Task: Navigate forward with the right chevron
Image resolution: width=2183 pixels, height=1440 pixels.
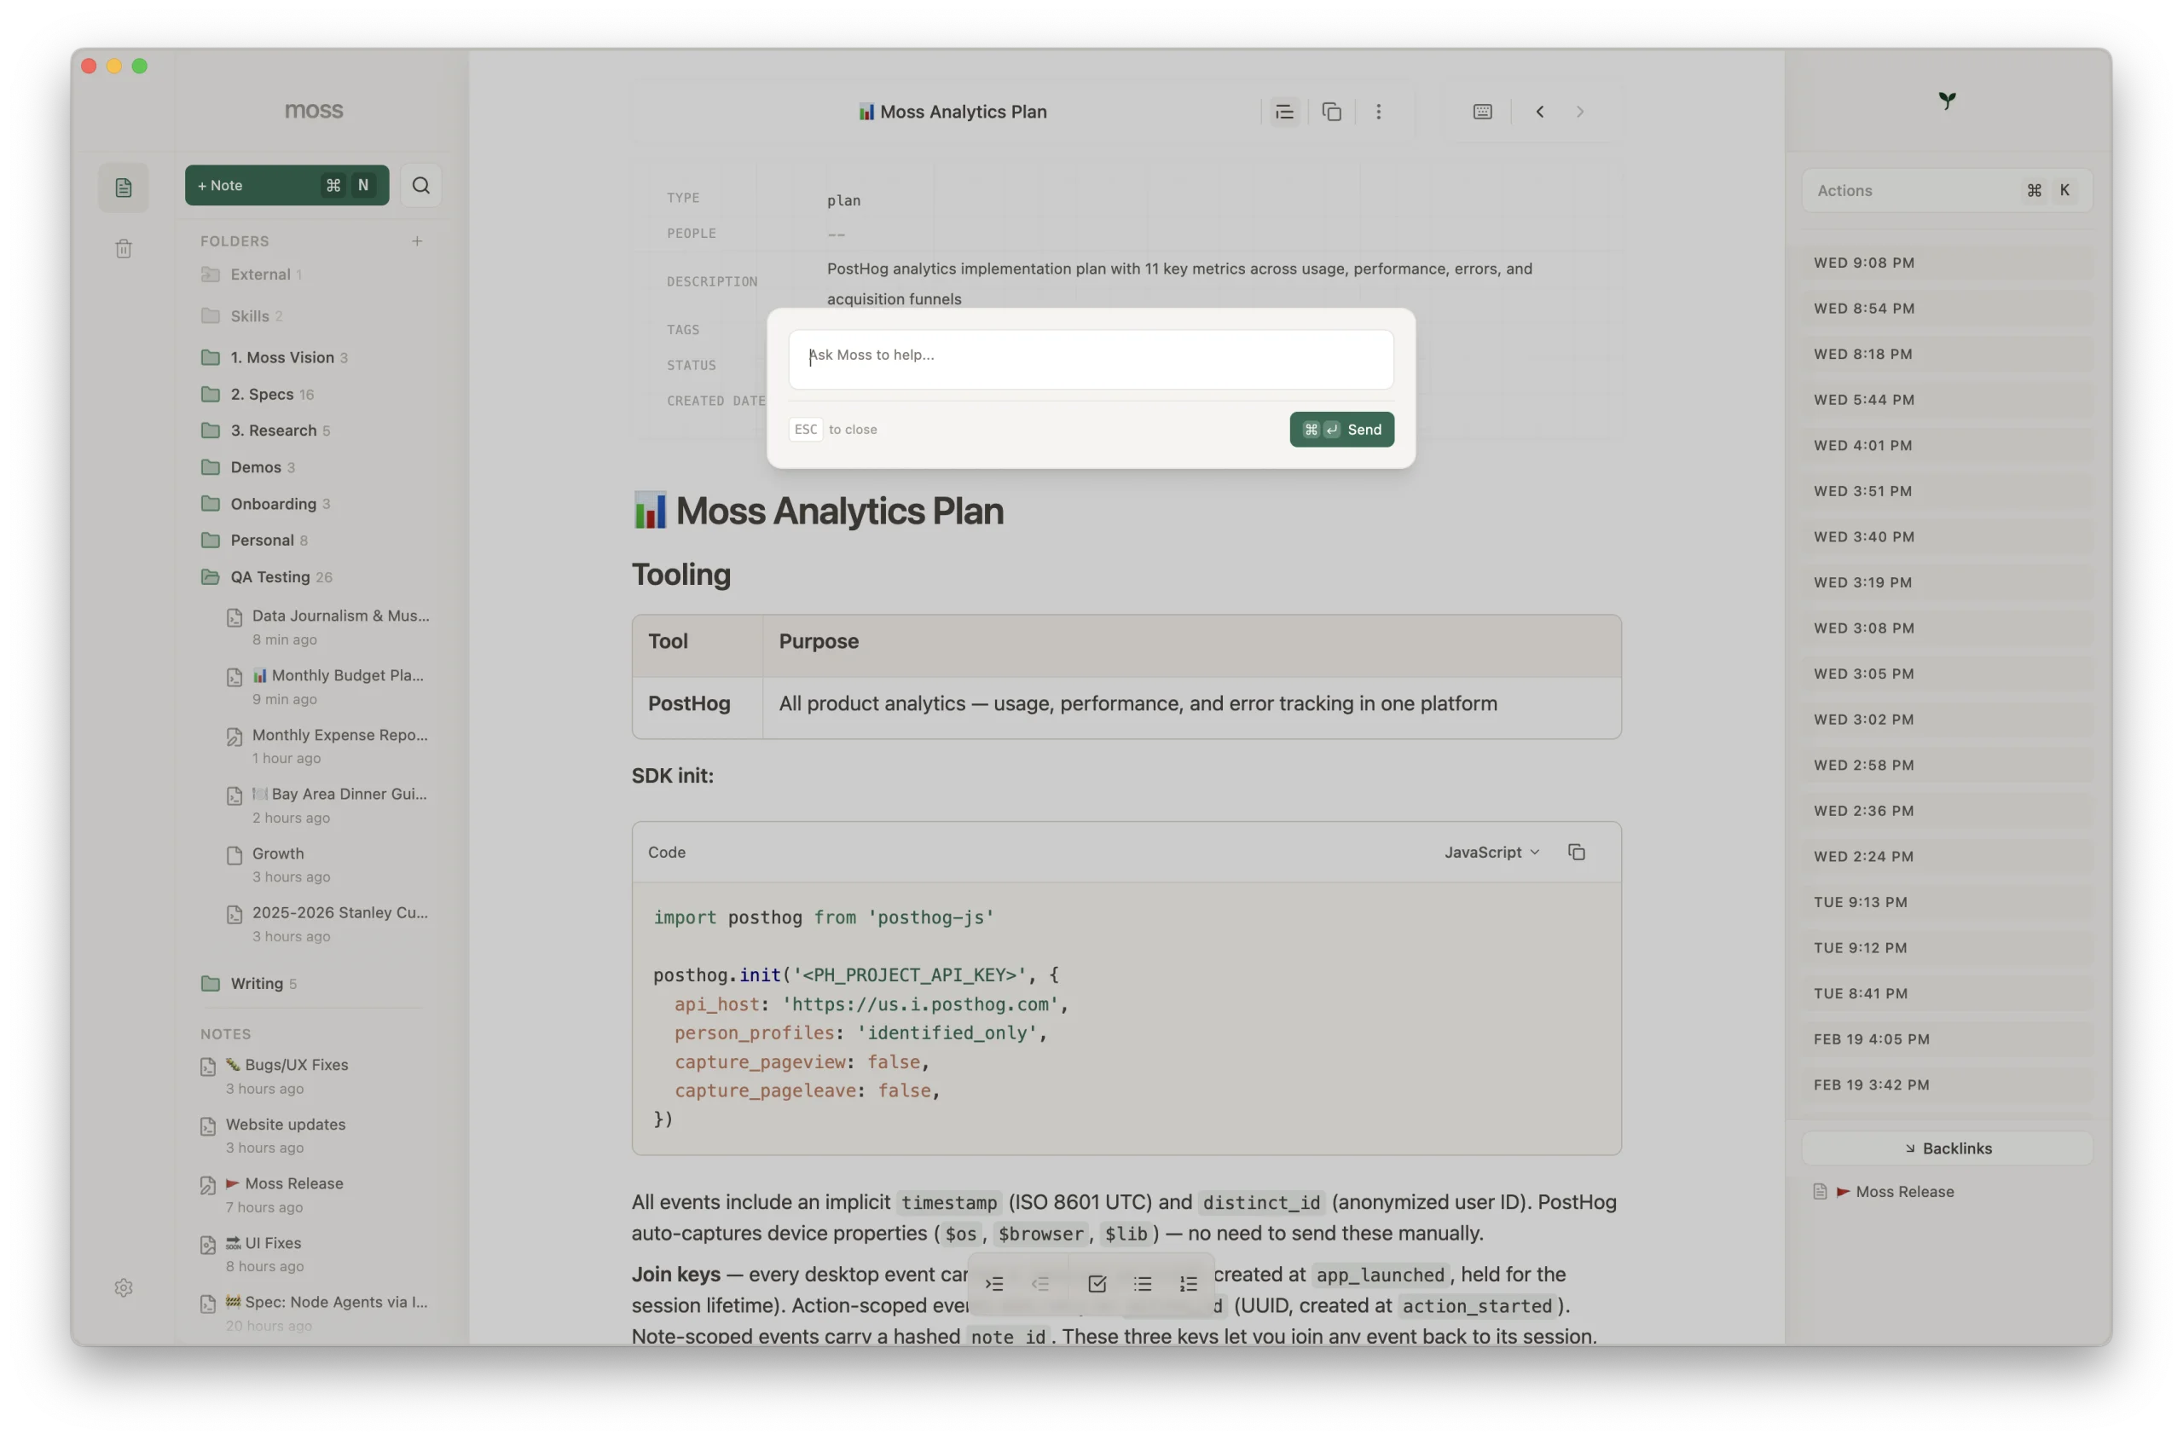Action: [x=1580, y=111]
